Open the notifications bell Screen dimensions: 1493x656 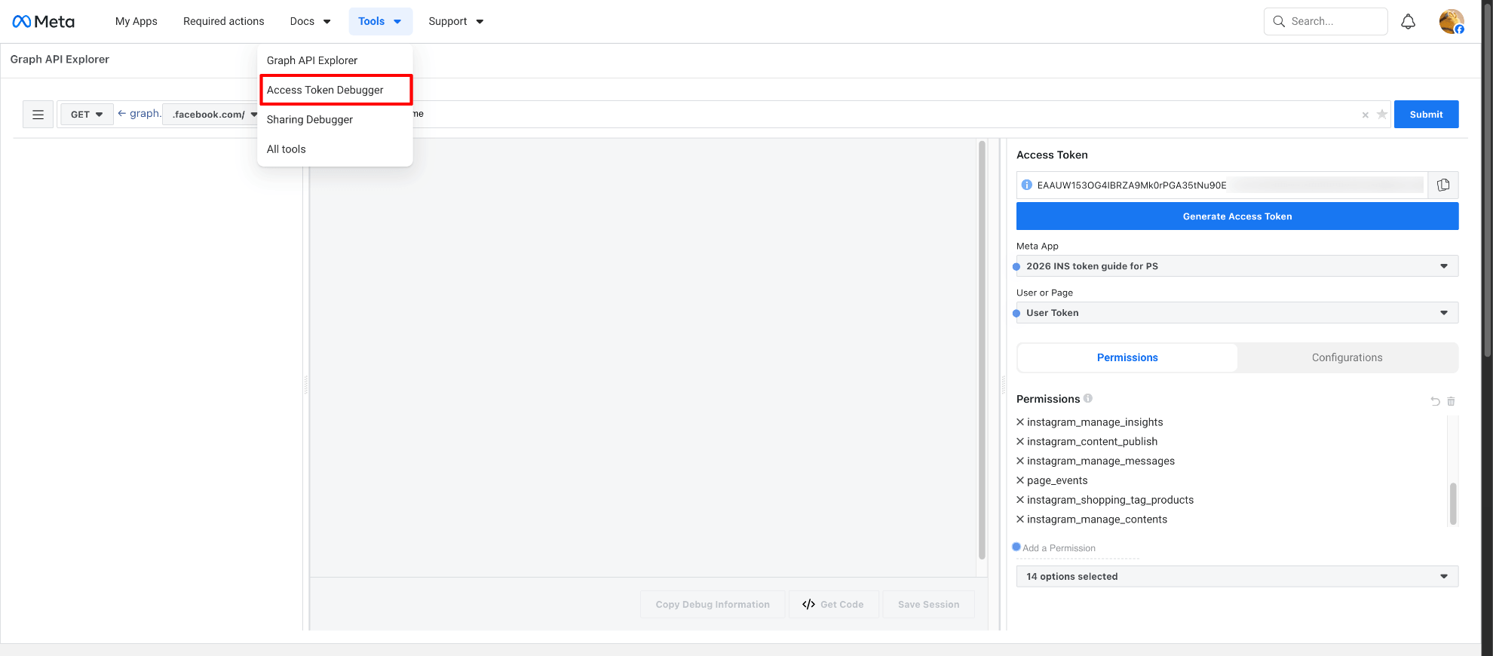pos(1408,22)
